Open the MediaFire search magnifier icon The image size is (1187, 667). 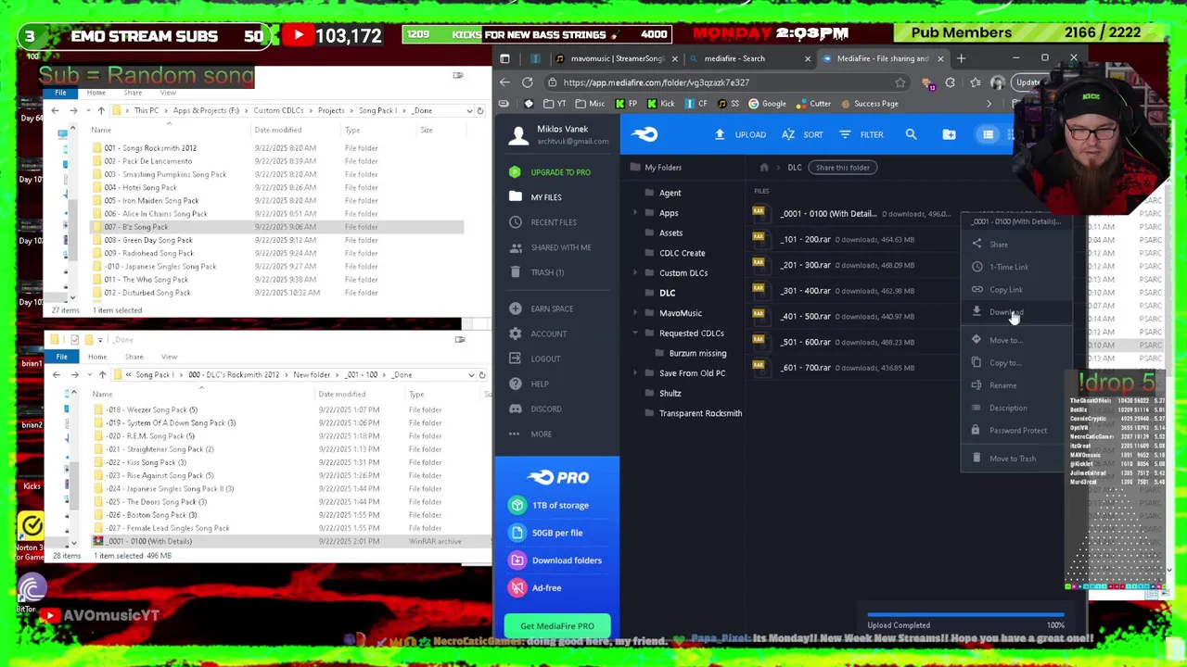(x=911, y=134)
